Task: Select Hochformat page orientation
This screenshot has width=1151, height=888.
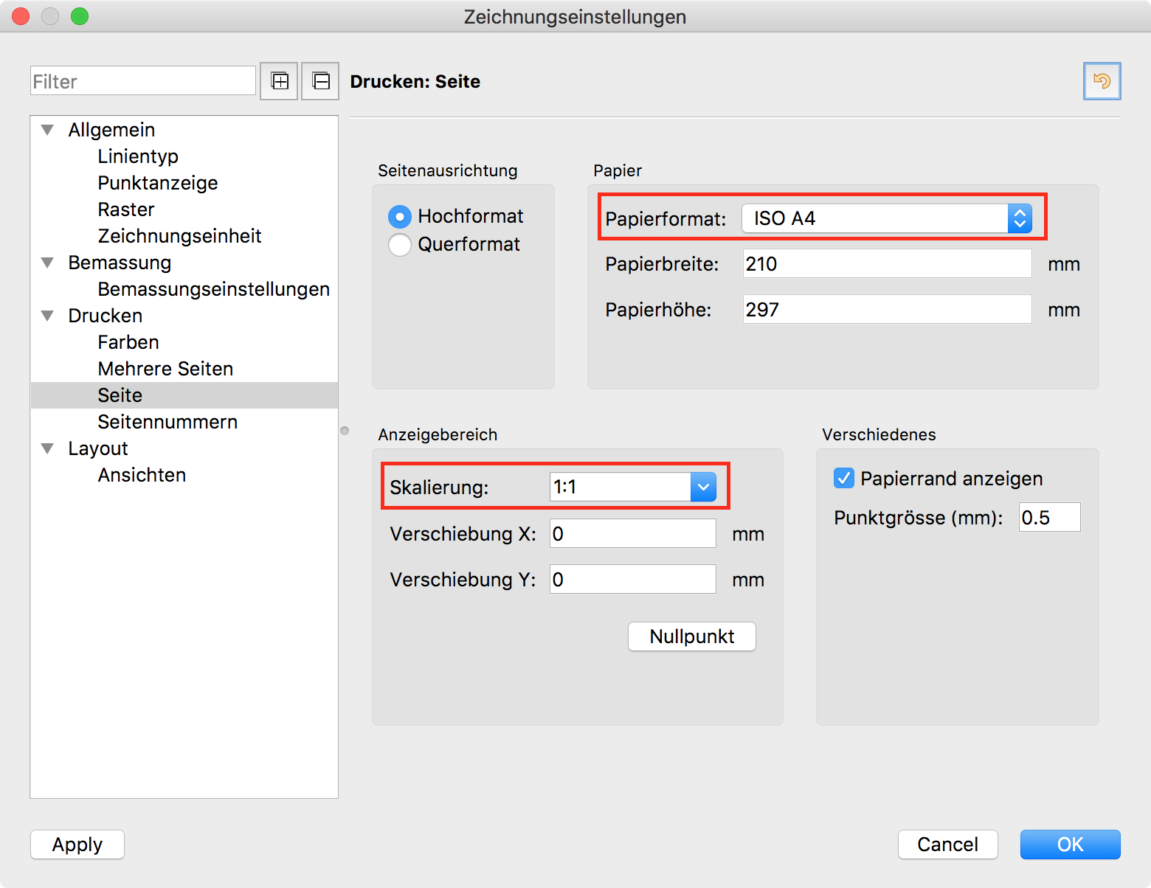Action: click(x=400, y=217)
